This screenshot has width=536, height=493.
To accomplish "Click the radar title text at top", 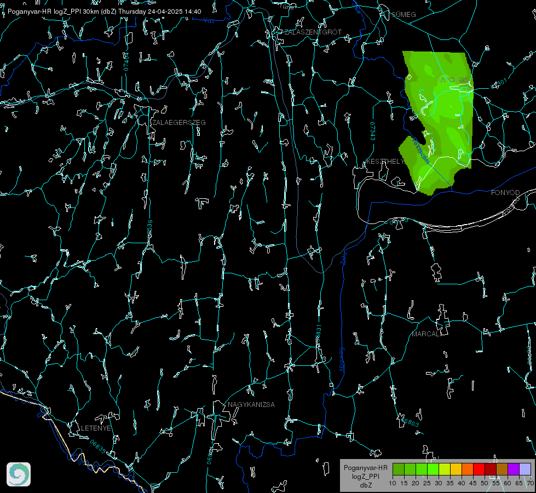I will pyautogui.click(x=104, y=12).
